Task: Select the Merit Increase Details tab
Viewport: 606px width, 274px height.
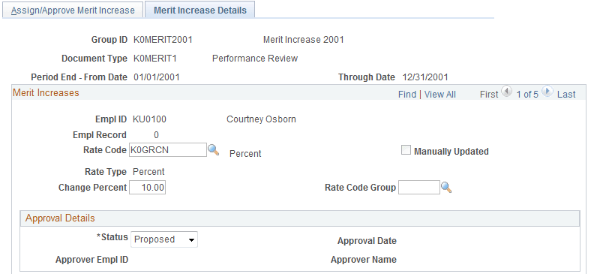Action: pos(199,10)
